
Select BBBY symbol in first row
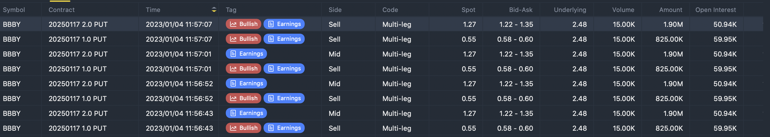tap(12, 25)
